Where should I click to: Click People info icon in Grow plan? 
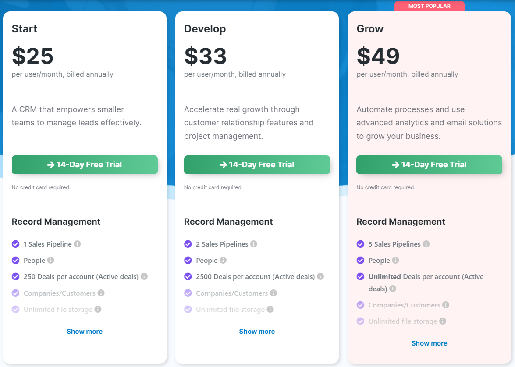(395, 260)
